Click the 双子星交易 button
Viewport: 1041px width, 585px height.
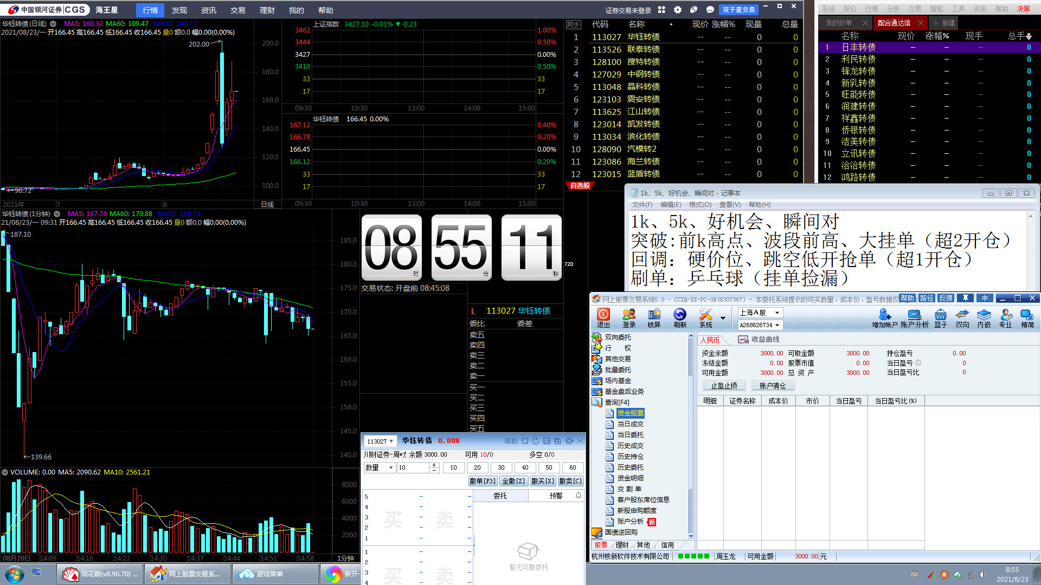pyautogui.click(x=738, y=10)
